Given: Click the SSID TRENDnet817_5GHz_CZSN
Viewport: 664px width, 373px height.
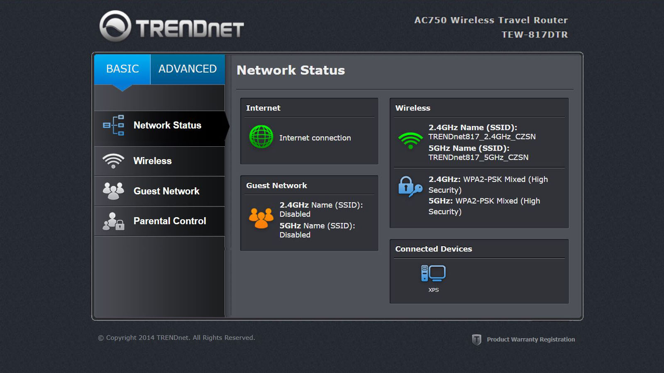Looking at the screenshot, I should coord(478,157).
